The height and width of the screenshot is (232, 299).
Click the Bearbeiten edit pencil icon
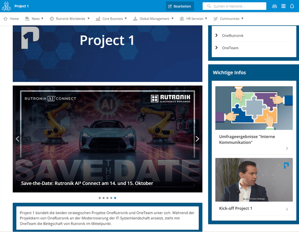[170, 6]
